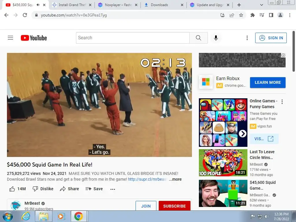
Task: Go back with the browser back arrow
Action: [x=6, y=15]
